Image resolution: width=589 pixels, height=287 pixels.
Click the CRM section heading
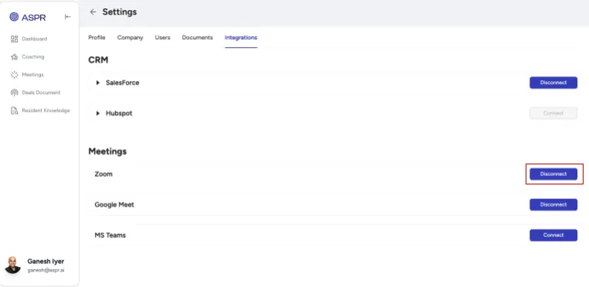point(98,60)
